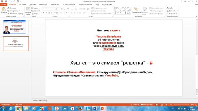Justify the paragraph text

80,13
